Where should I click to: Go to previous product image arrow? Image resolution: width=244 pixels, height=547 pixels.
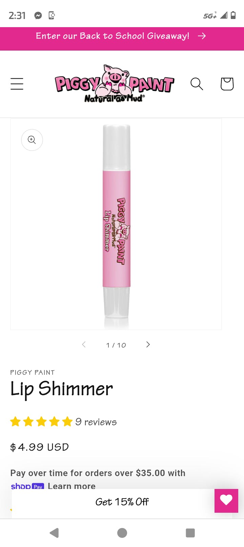pyautogui.click(x=84, y=345)
